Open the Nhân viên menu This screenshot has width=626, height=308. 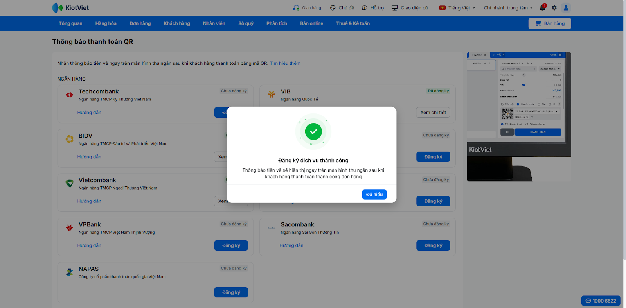pyautogui.click(x=214, y=23)
